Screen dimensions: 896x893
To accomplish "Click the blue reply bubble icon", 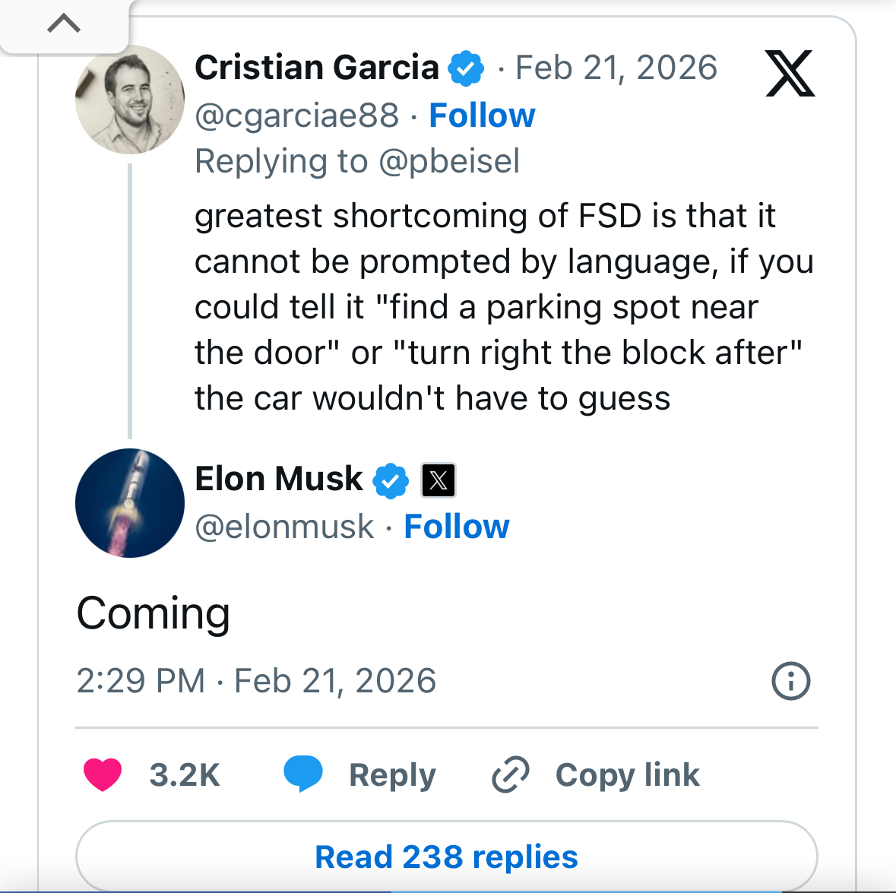I will point(302,774).
